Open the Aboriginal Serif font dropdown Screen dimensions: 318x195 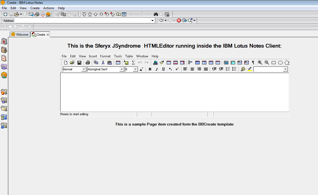pos(121,69)
